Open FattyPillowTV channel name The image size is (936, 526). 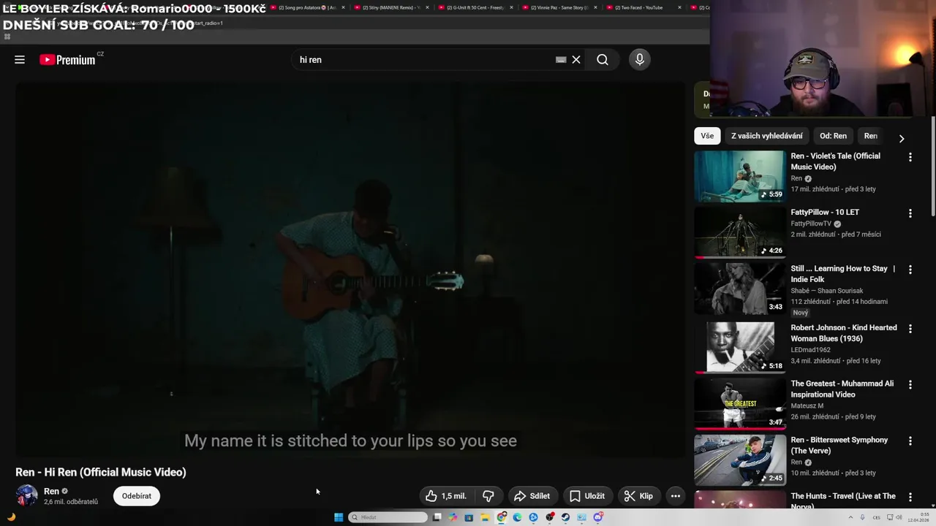(x=811, y=224)
